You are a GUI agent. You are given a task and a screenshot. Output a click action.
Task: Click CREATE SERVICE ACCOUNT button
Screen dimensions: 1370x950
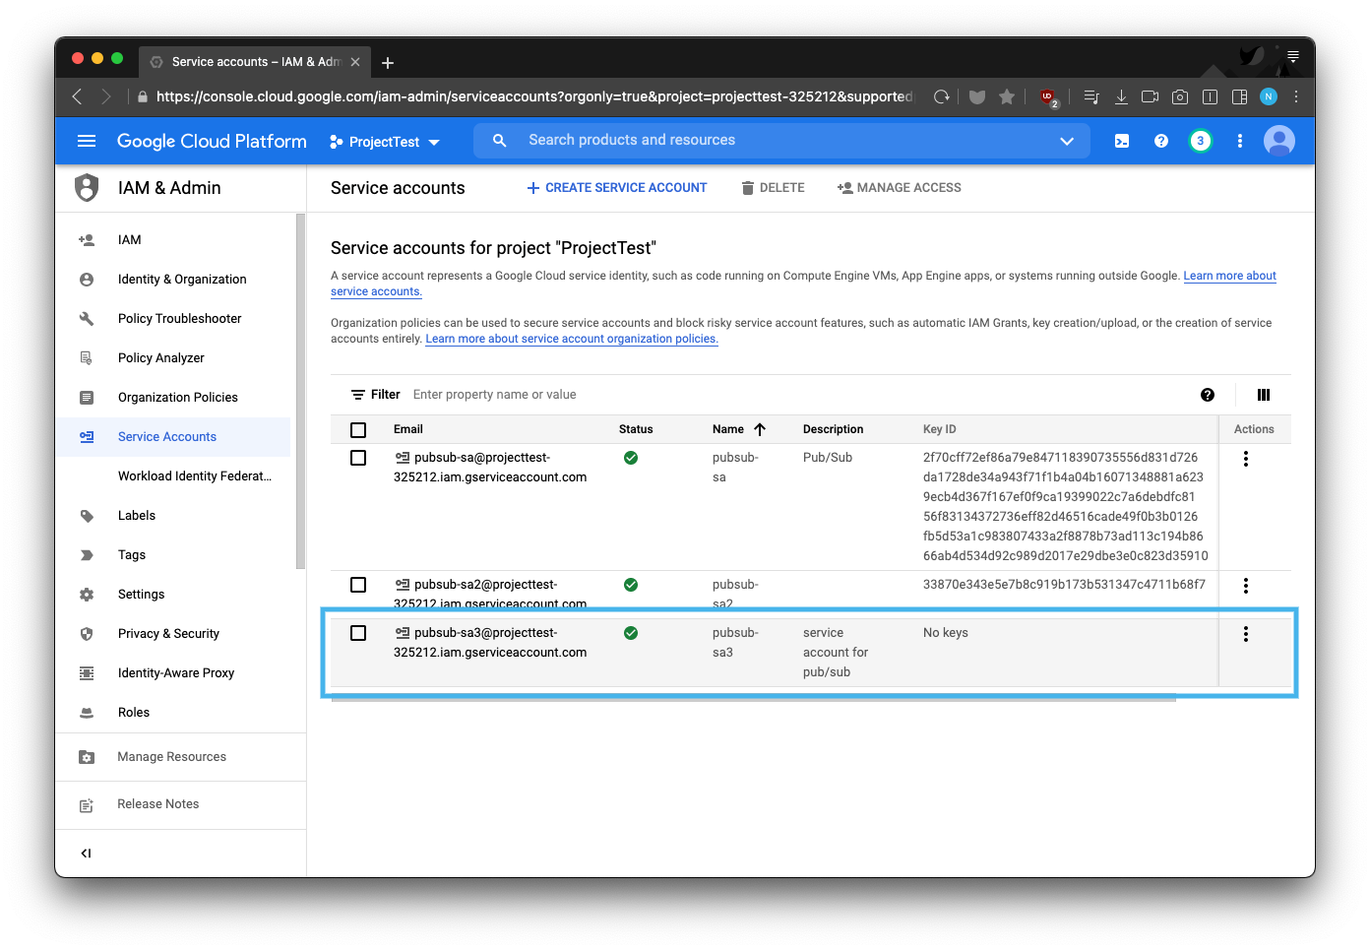point(617,188)
